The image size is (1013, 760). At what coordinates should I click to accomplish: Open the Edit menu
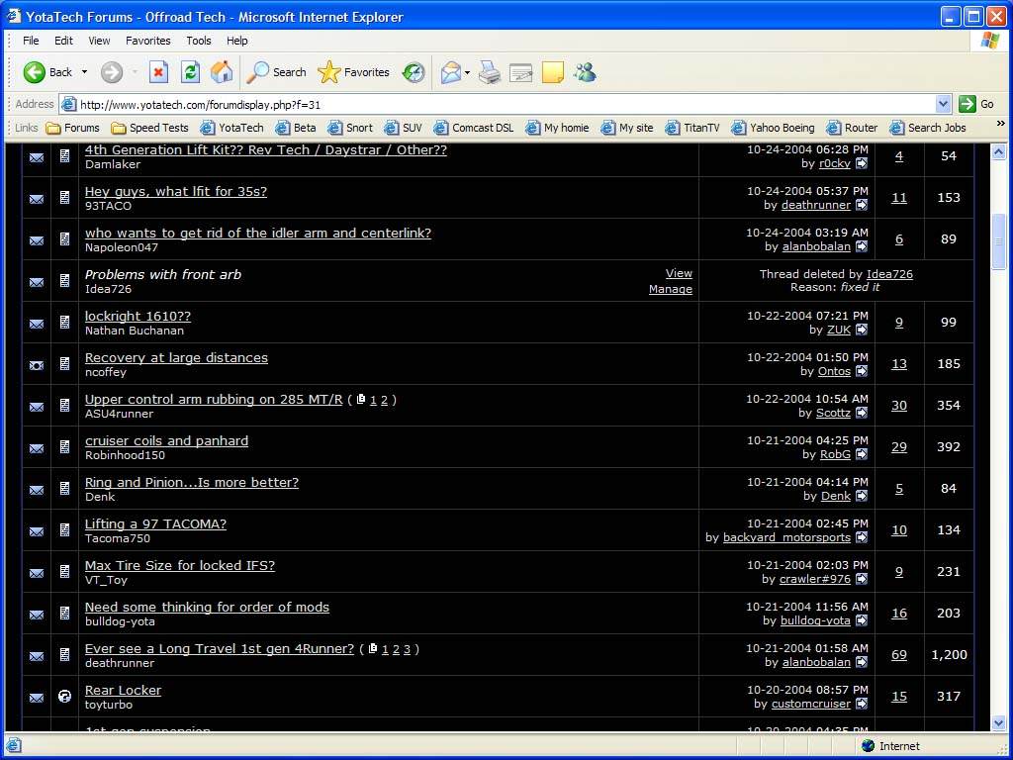tap(63, 40)
